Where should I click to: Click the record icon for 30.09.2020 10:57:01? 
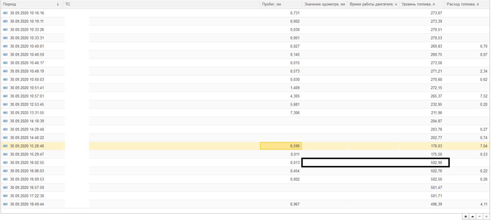[5, 96]
